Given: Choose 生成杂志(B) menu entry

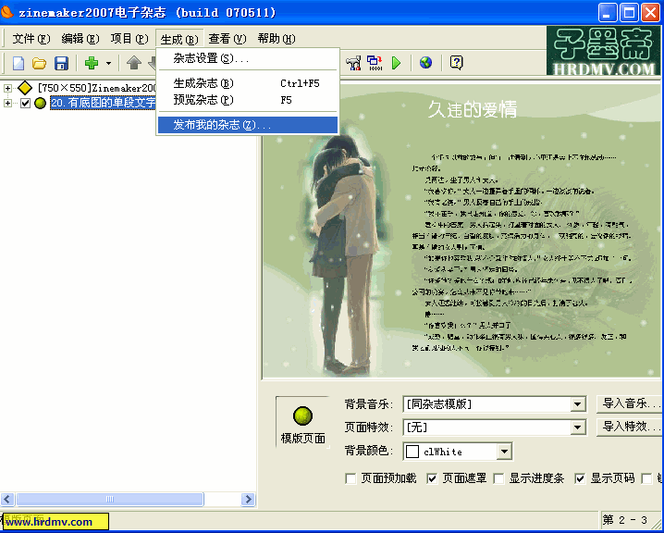Looking at the screenshot, I should 248,83.
